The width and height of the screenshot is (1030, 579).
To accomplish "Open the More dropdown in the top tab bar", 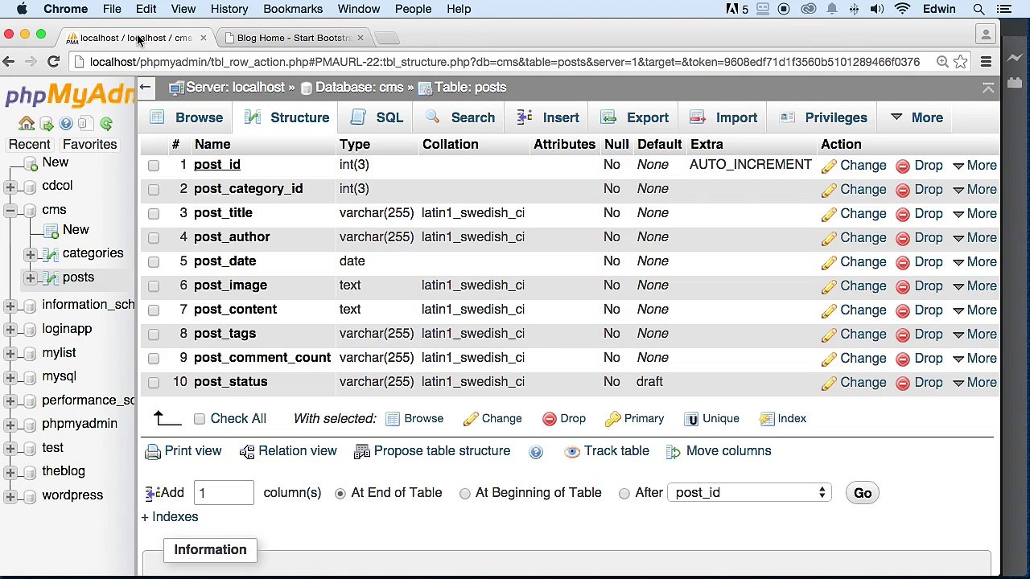I will [917, 117].
